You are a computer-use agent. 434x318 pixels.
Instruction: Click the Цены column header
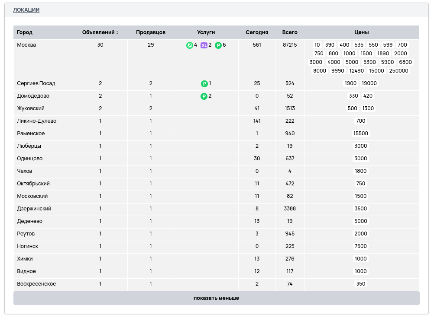point(361,32)
